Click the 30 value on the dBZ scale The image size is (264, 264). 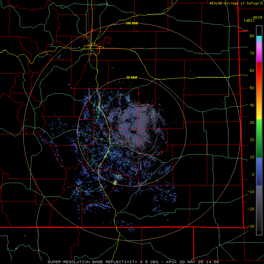click(252, 123)
